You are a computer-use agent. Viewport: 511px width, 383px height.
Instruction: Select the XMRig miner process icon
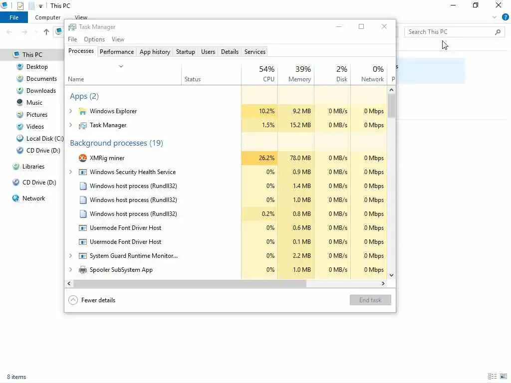tap(83, 158)
